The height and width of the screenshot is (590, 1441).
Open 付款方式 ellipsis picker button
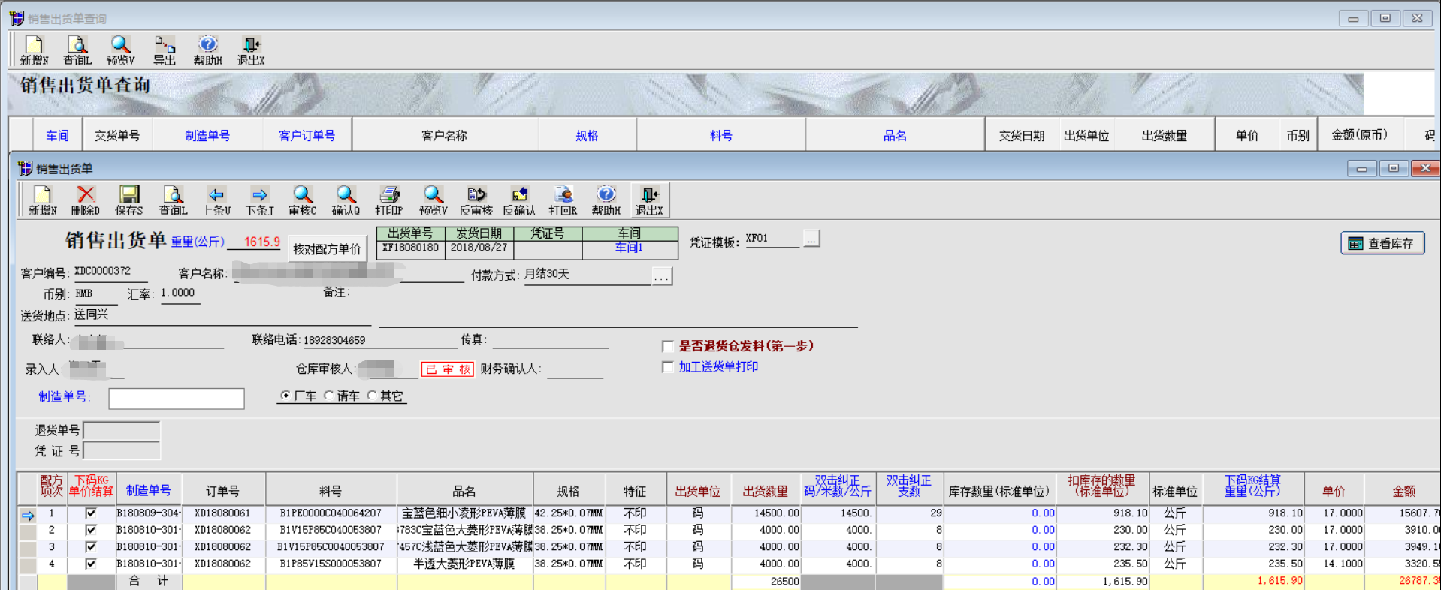(x=661, y=276)
